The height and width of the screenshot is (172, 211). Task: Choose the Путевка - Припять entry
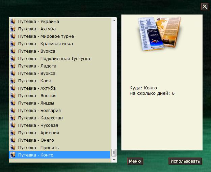(38, 148)
